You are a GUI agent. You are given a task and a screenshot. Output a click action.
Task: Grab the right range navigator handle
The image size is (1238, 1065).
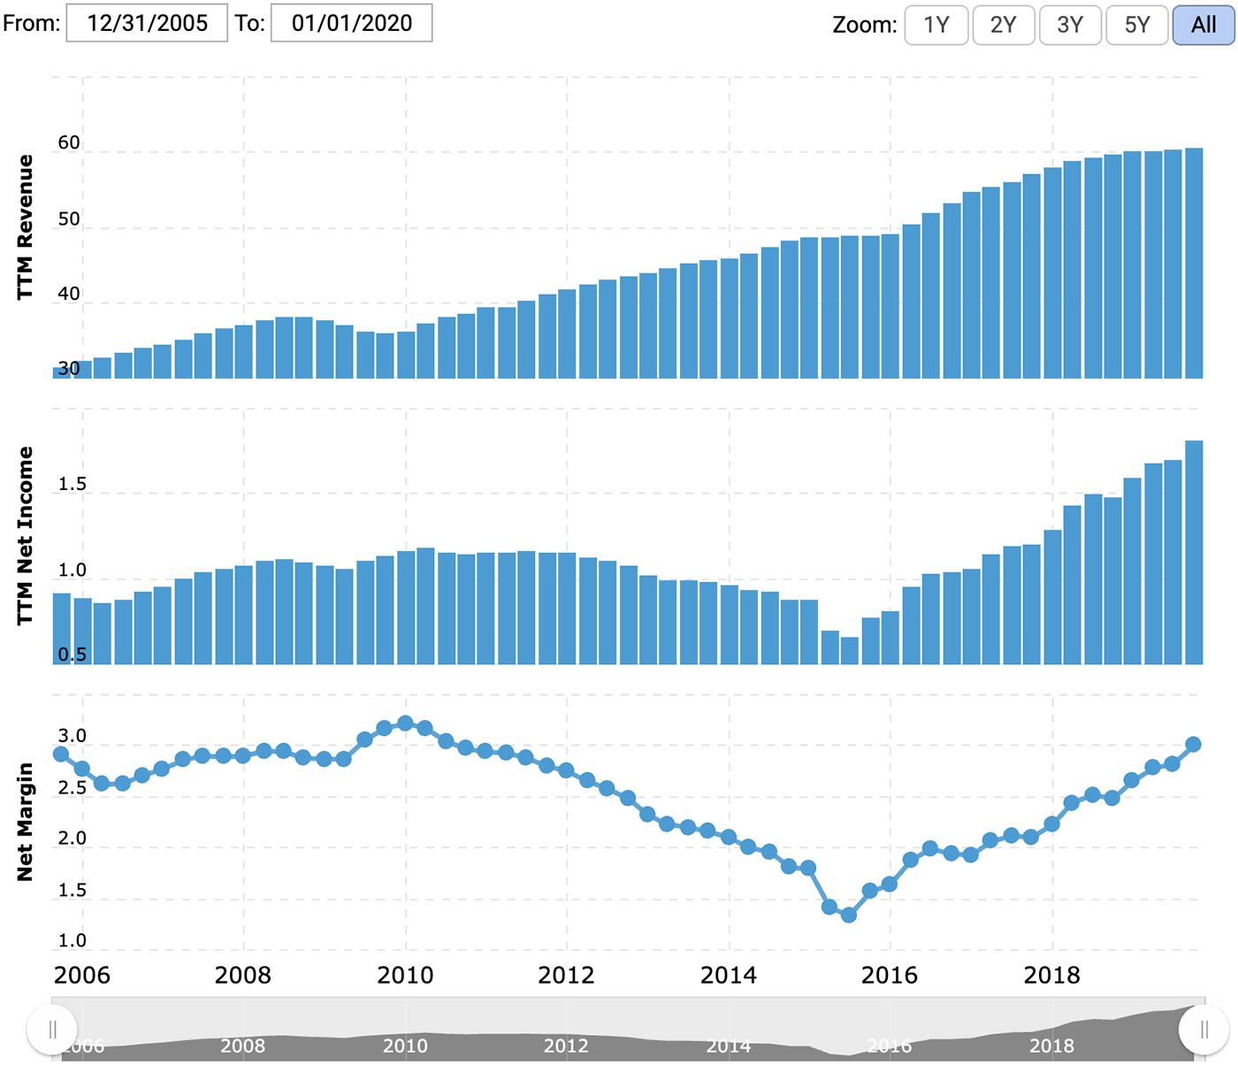1204,1029
